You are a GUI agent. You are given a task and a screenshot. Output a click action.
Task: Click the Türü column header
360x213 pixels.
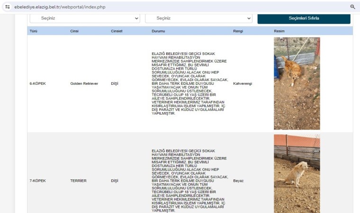34,31
